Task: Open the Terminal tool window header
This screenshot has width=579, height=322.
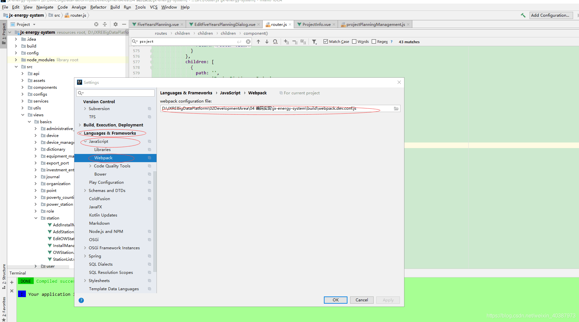Action: [x=18, y=273]
